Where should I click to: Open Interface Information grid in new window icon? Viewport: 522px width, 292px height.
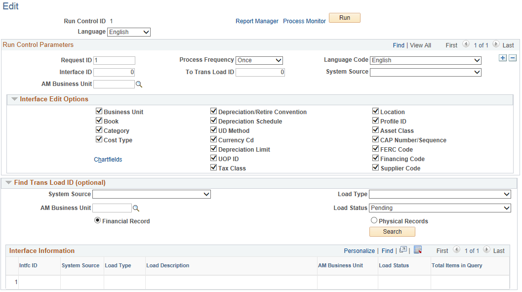pyautogui.click(x=403, y=250)
